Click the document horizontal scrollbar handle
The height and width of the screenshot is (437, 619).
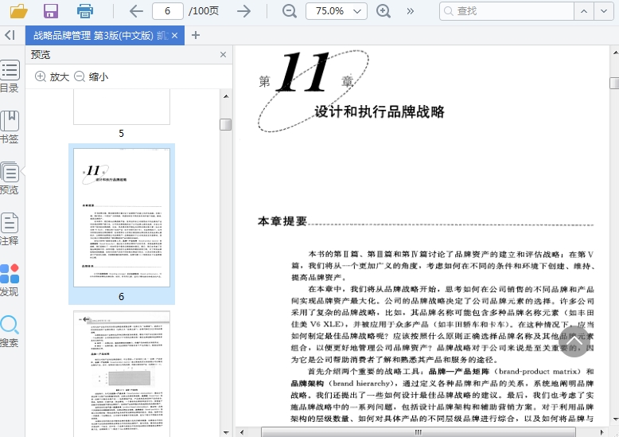(418, 432)
